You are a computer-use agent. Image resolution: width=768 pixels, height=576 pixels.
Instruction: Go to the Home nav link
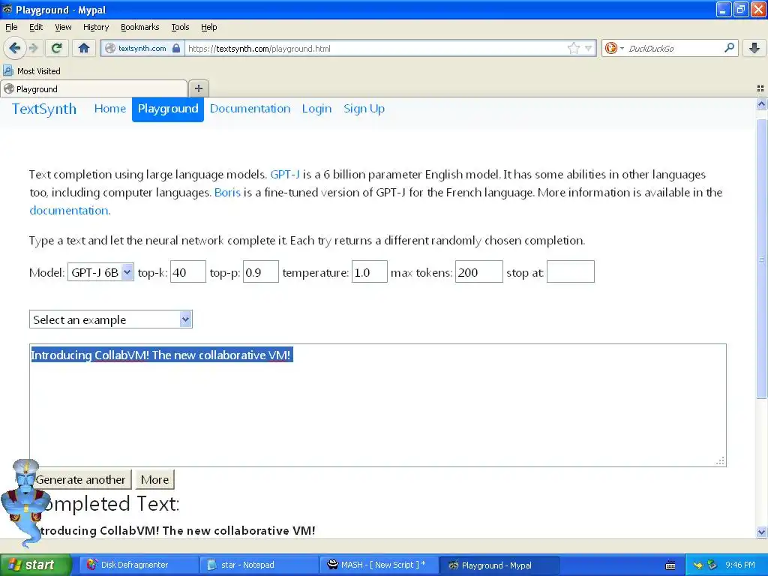[x=110, y=109]
